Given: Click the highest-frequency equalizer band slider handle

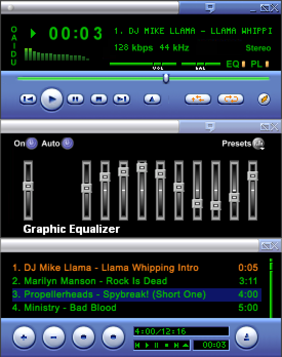Looking at the screenshot, I should point(253,176).
